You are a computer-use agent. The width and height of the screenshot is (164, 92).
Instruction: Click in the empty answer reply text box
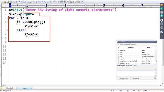point(136,74)
